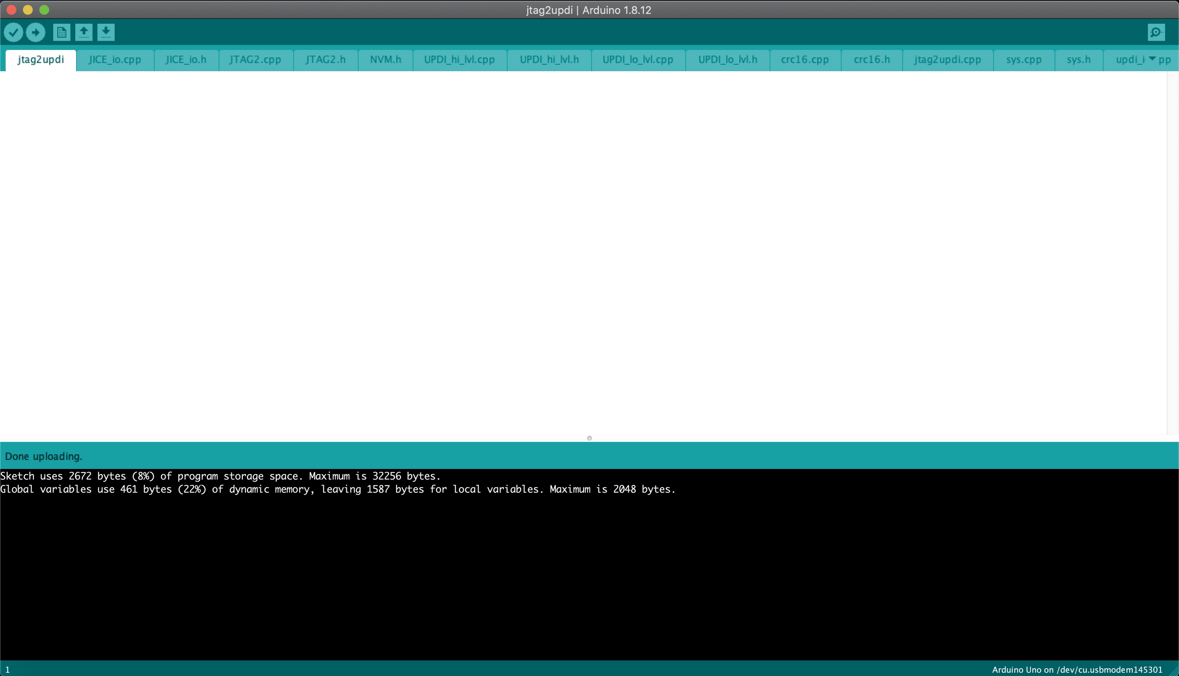The height and width of the screenshot is (676, 1179).
Task: Click the editor vertical scrollbar track
Action: [1172, 251]
